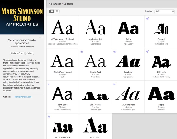Image resolution: width=177 pixels, height=139 pixels.
Task: Click the 'Typofonderie' foundry text
Action: coord(96,44)
